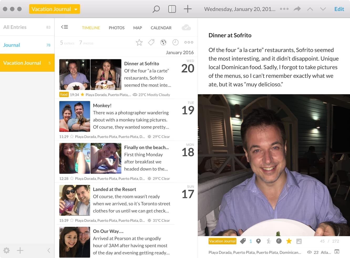The height and width of the screenshot is (258, 350).
Task: Open settings gear in sidebar
Action: click(x=7, y=250)
